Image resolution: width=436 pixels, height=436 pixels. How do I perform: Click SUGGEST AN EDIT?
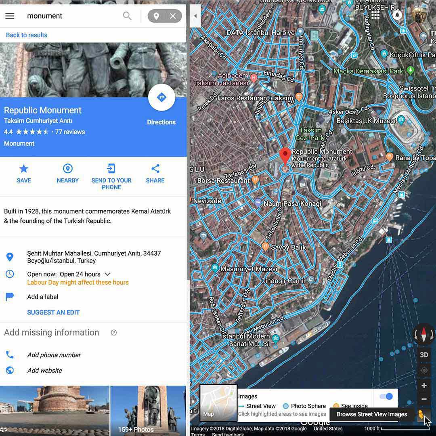coord(53,312)
